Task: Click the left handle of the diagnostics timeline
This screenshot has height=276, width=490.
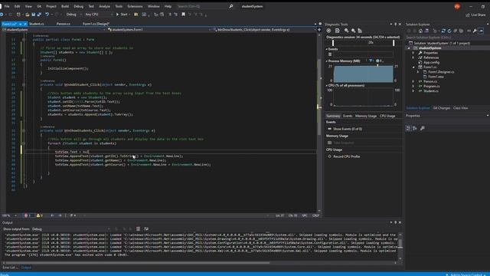Action: tap(333, 43)
